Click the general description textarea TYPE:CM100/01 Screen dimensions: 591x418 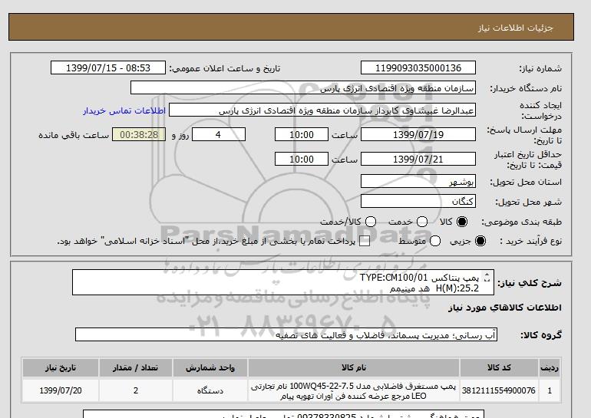[x=282, y=282]
